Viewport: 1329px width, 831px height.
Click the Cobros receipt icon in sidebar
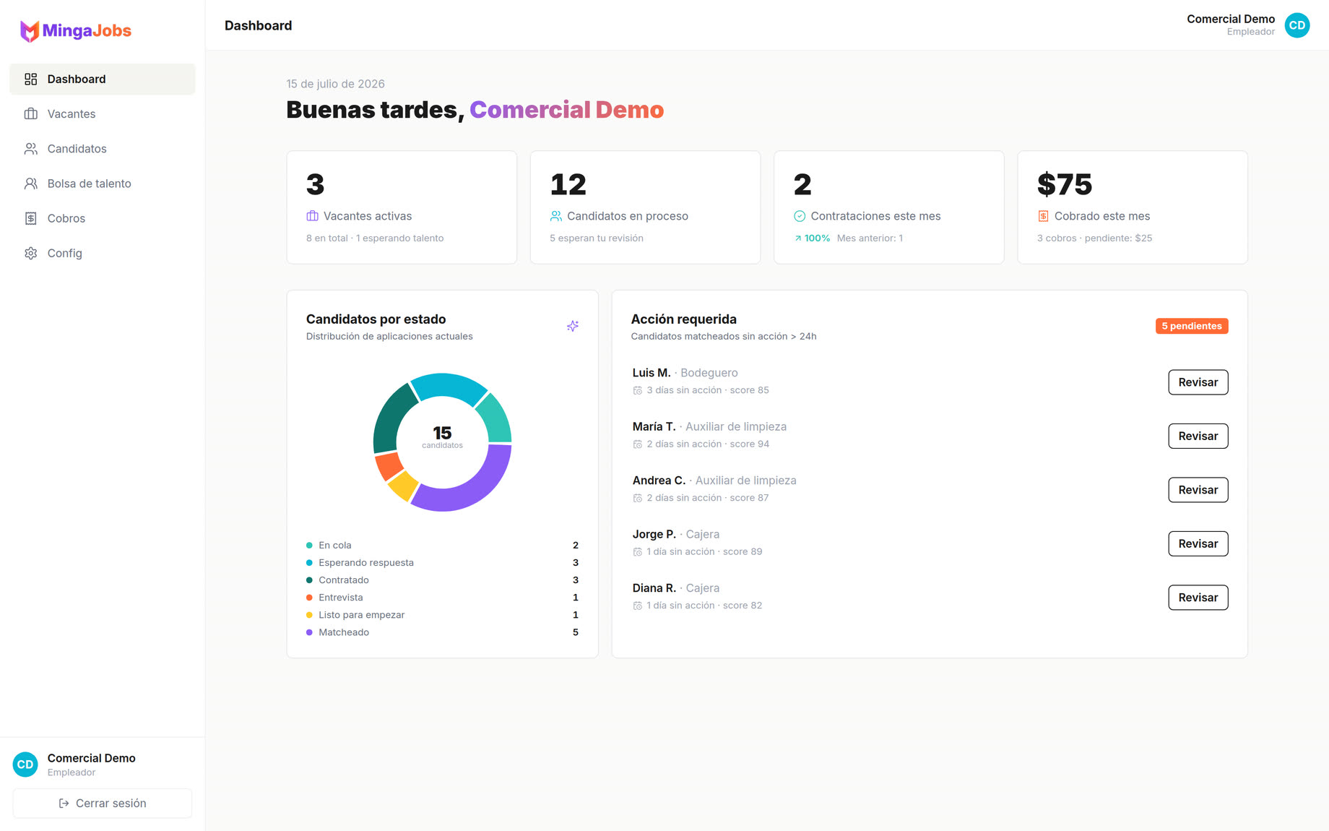[x=30, y=218]
